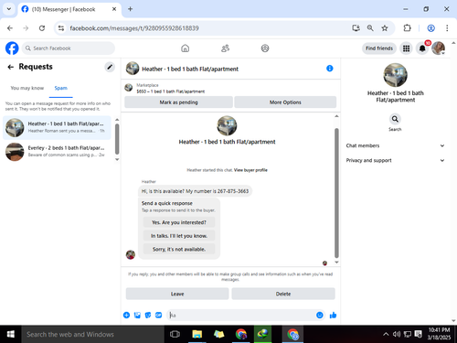This screenshot has width=457, height=343.
Task: Open the Facebook menu grid icon
Action: (406, 48)
